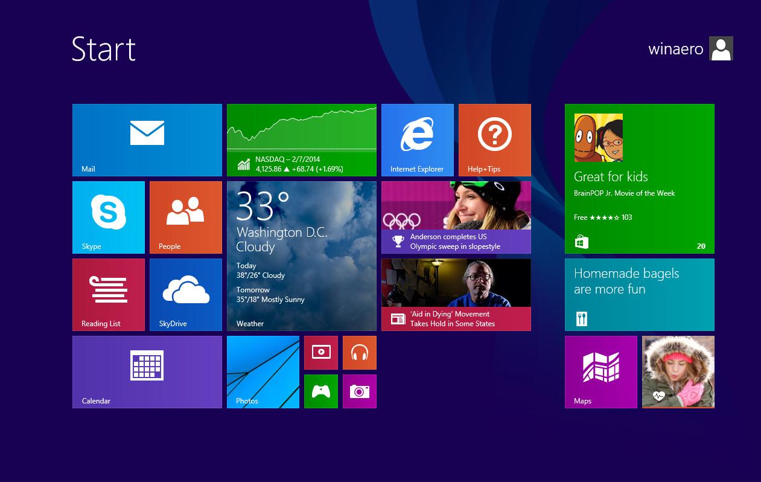761x482 pixels.
Task: Open the Maps tile
Action: [601, 372]
